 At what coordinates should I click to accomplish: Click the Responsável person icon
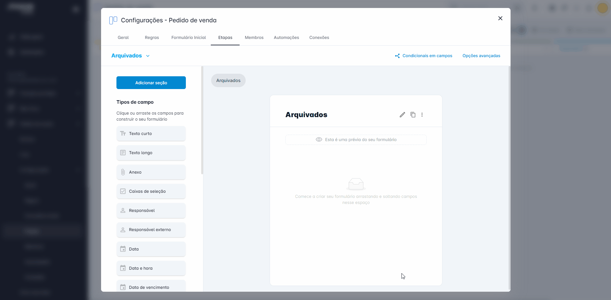[123, 210]
